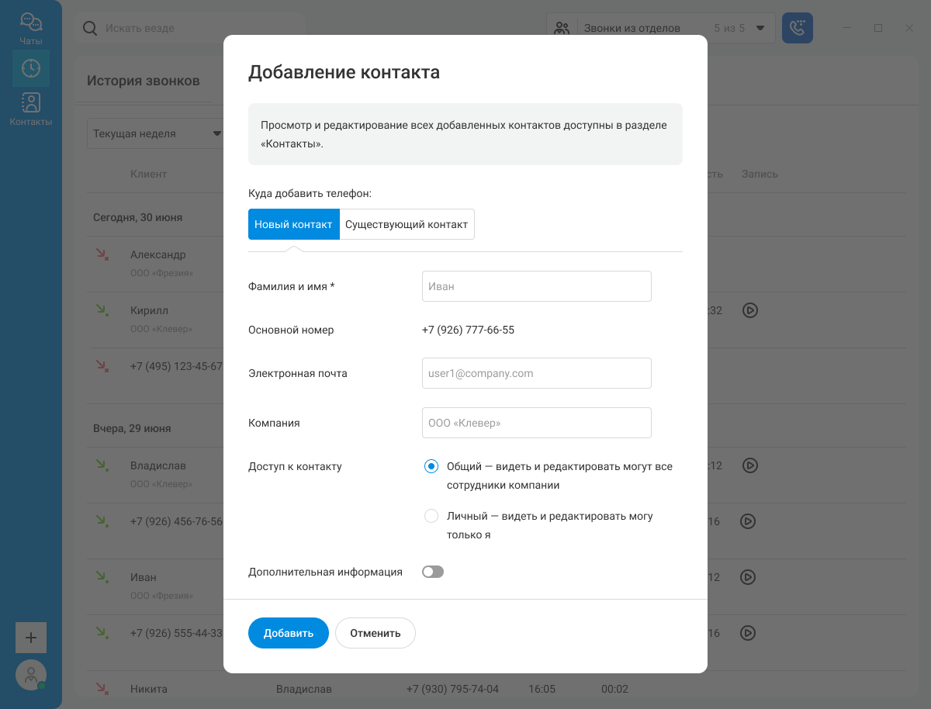
Task: Click the blue Add button
Action: coord(289,633)
